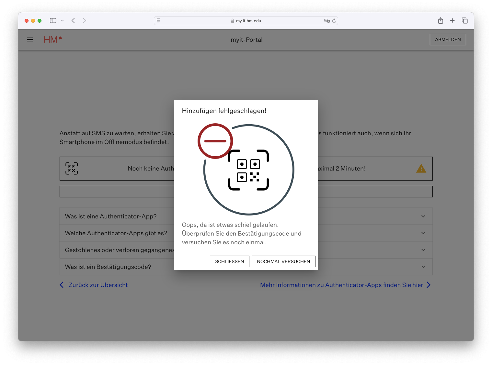Show the tab overview
This screenshot has height=365, width=492.
pos(464,21)
